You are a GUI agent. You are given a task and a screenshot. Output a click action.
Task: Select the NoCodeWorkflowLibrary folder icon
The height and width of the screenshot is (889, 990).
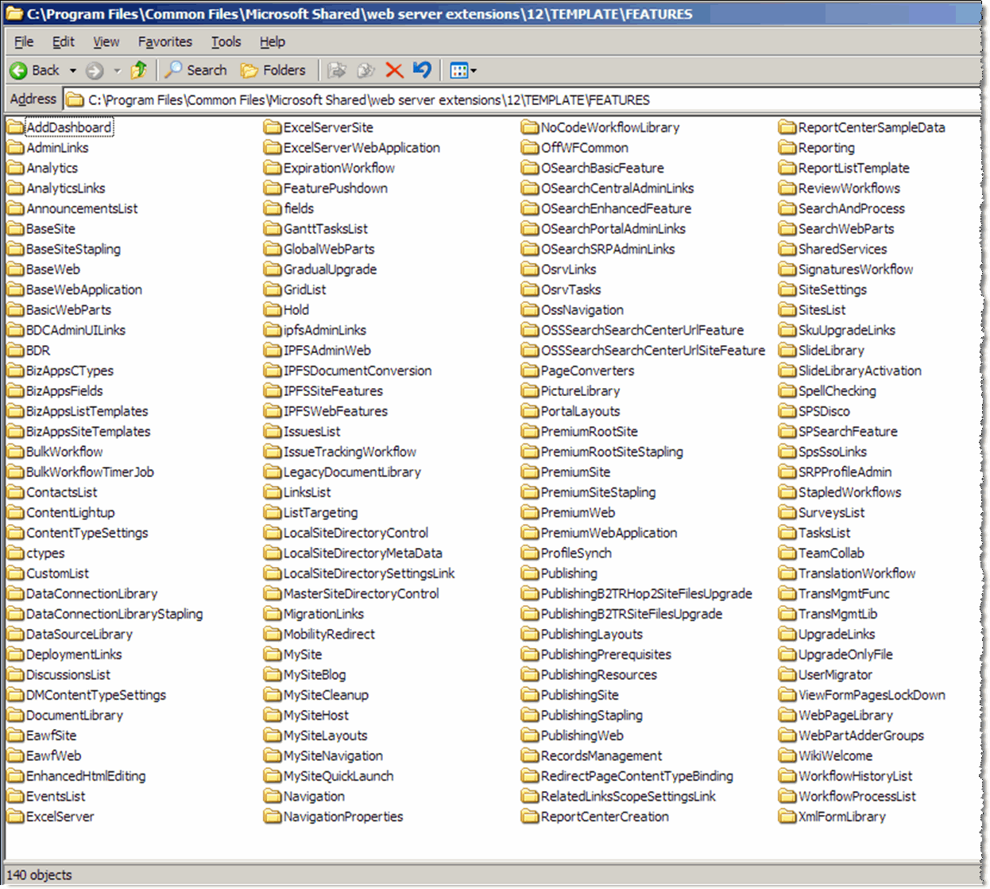pos(530,127)
